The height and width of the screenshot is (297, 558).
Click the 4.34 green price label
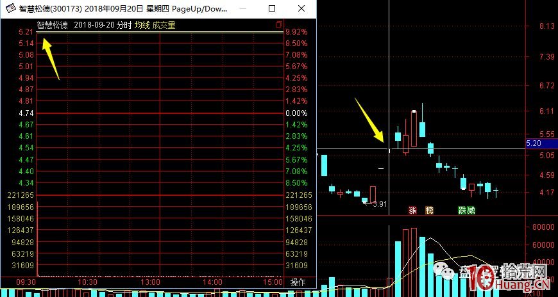click(x=26, y=182)
